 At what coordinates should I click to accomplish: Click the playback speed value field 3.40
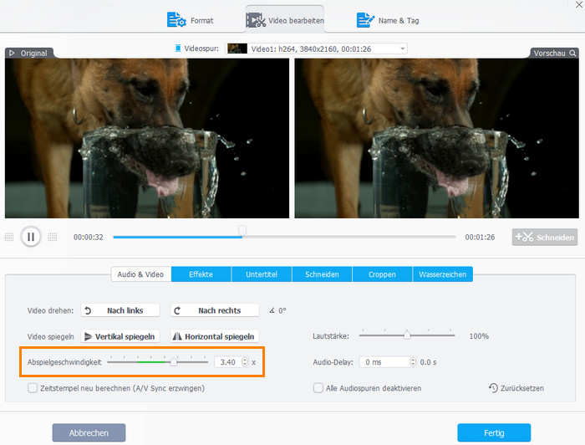(227, 362)
